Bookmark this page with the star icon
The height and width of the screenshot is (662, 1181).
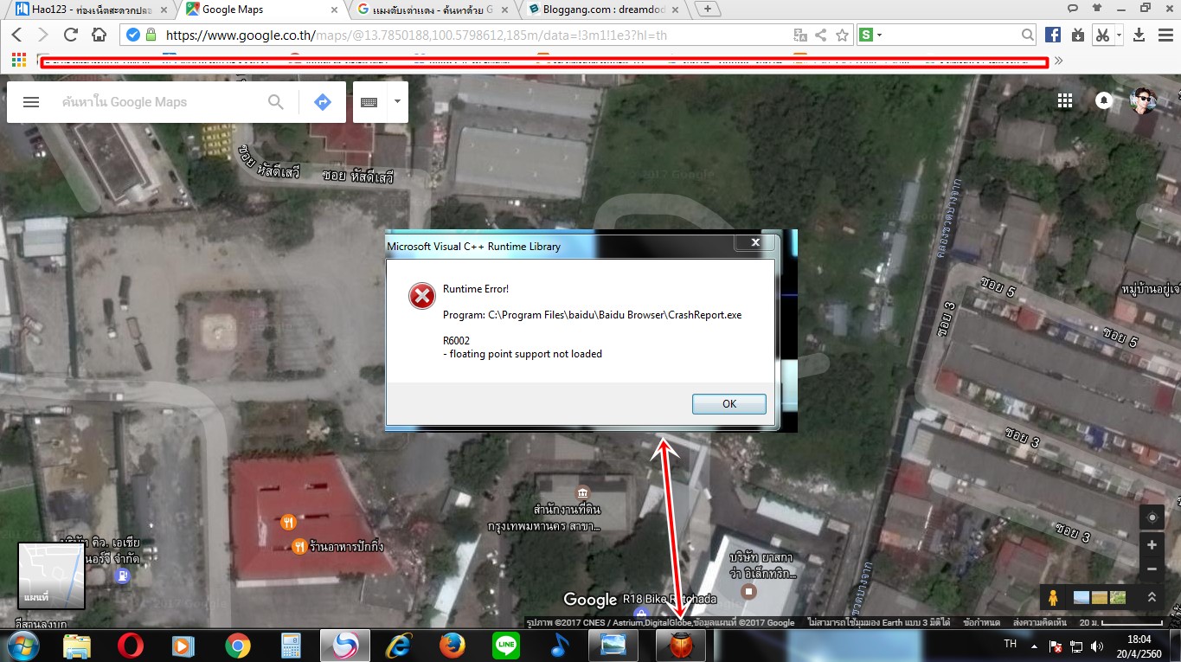point(842,35)
